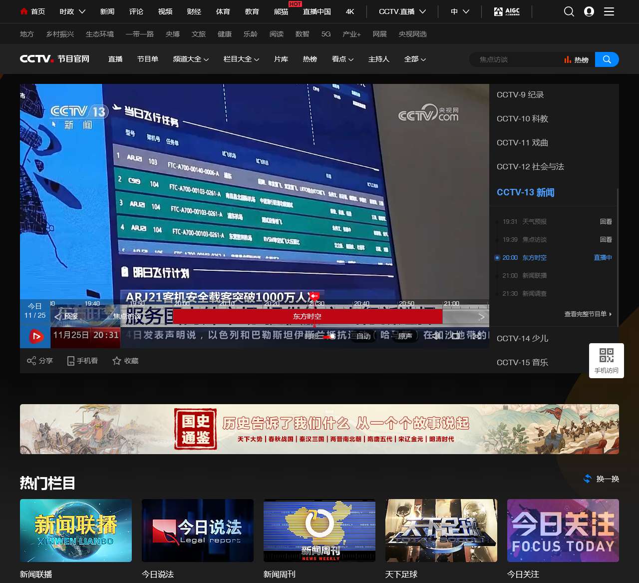Open the 自动 quality selector in player
This screenshot has height=583, width=639.
click(363, 336)
